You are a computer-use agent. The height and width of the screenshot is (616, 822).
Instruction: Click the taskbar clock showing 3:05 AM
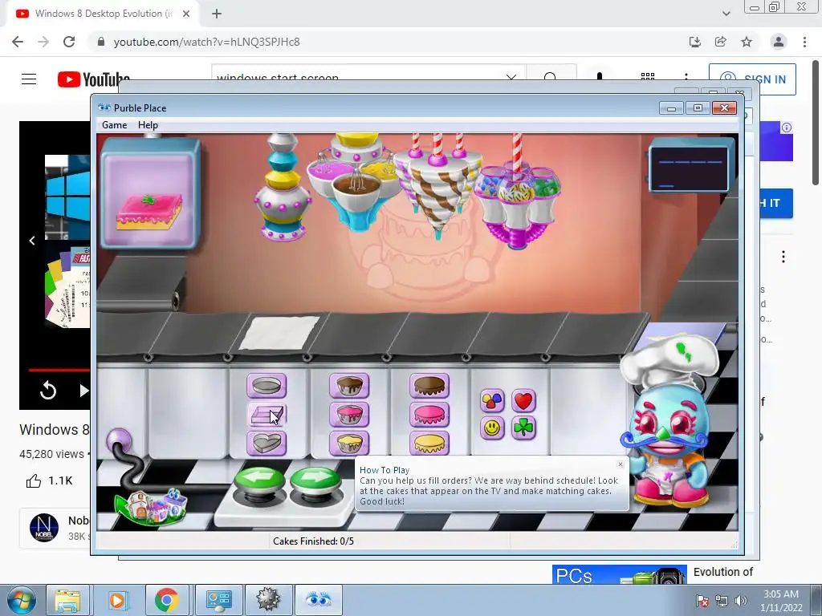click(x=781, y=601)
